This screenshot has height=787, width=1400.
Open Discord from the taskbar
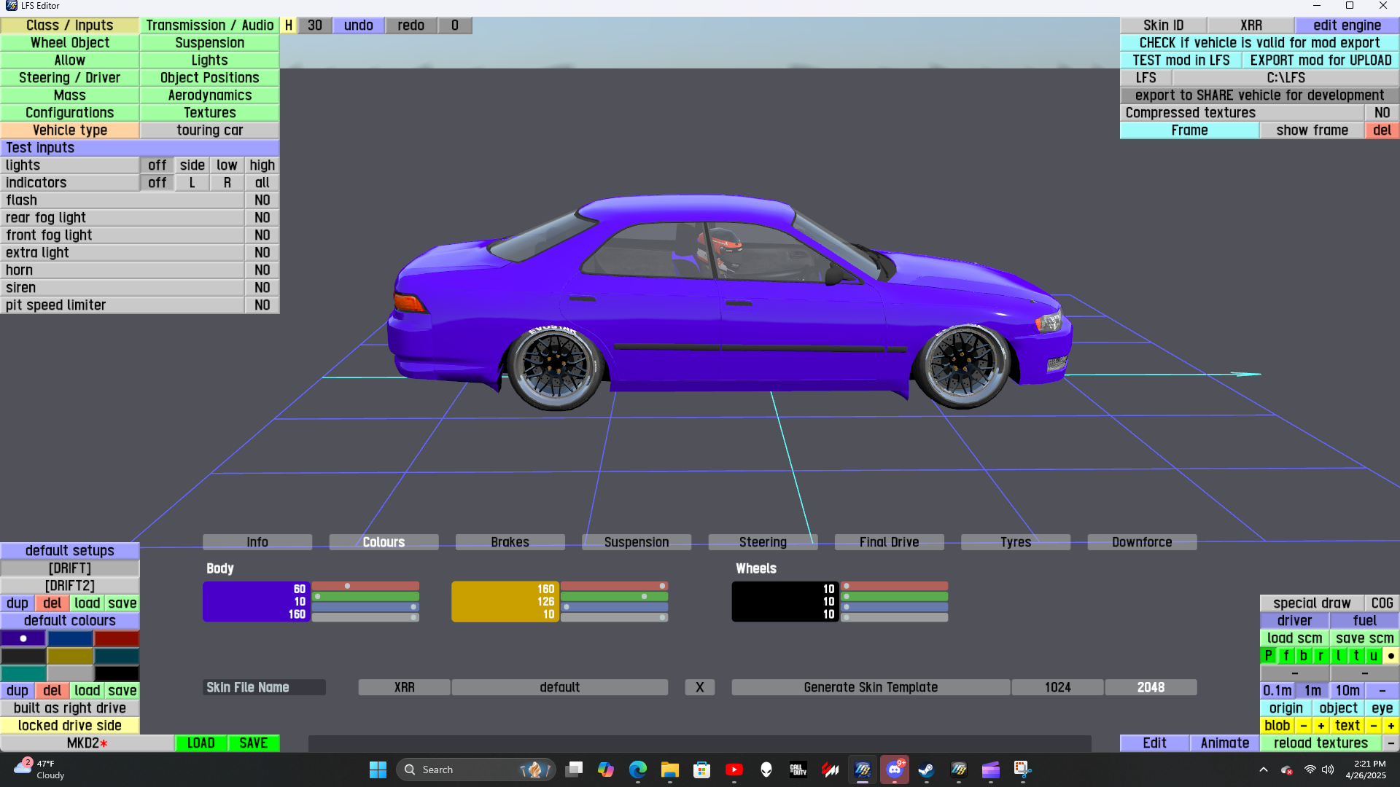pyautogui.click(x=894, y=770)
